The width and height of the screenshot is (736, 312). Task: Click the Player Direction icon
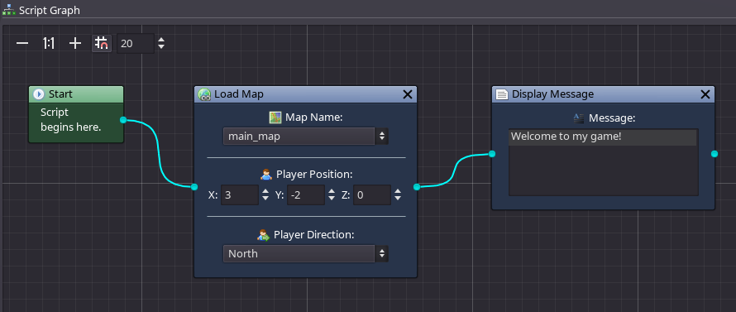point(264,234)
